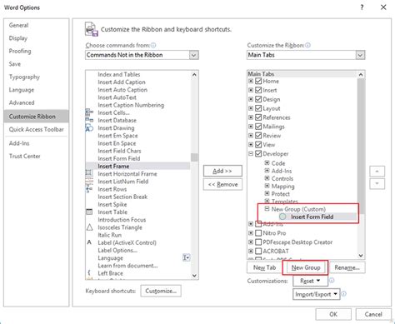This screenshot has width=395, height=324.
Task: Uncheck the Design tab checkbox
Action: click(x=258, y=99)
